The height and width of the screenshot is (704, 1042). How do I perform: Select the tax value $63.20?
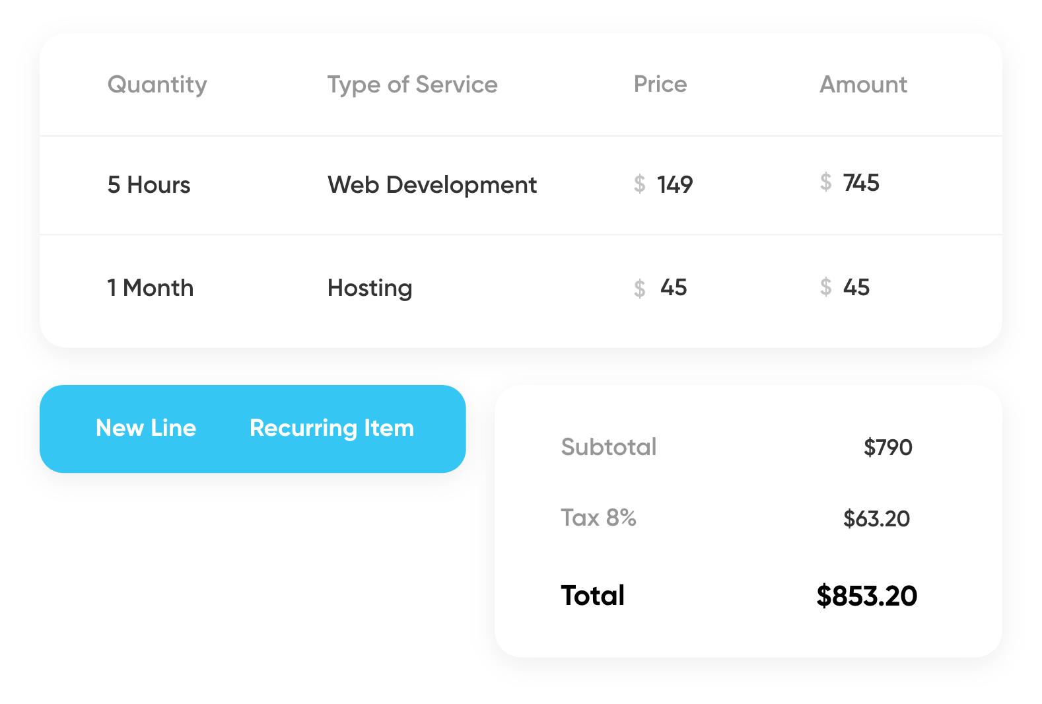(x=876, y=518)
